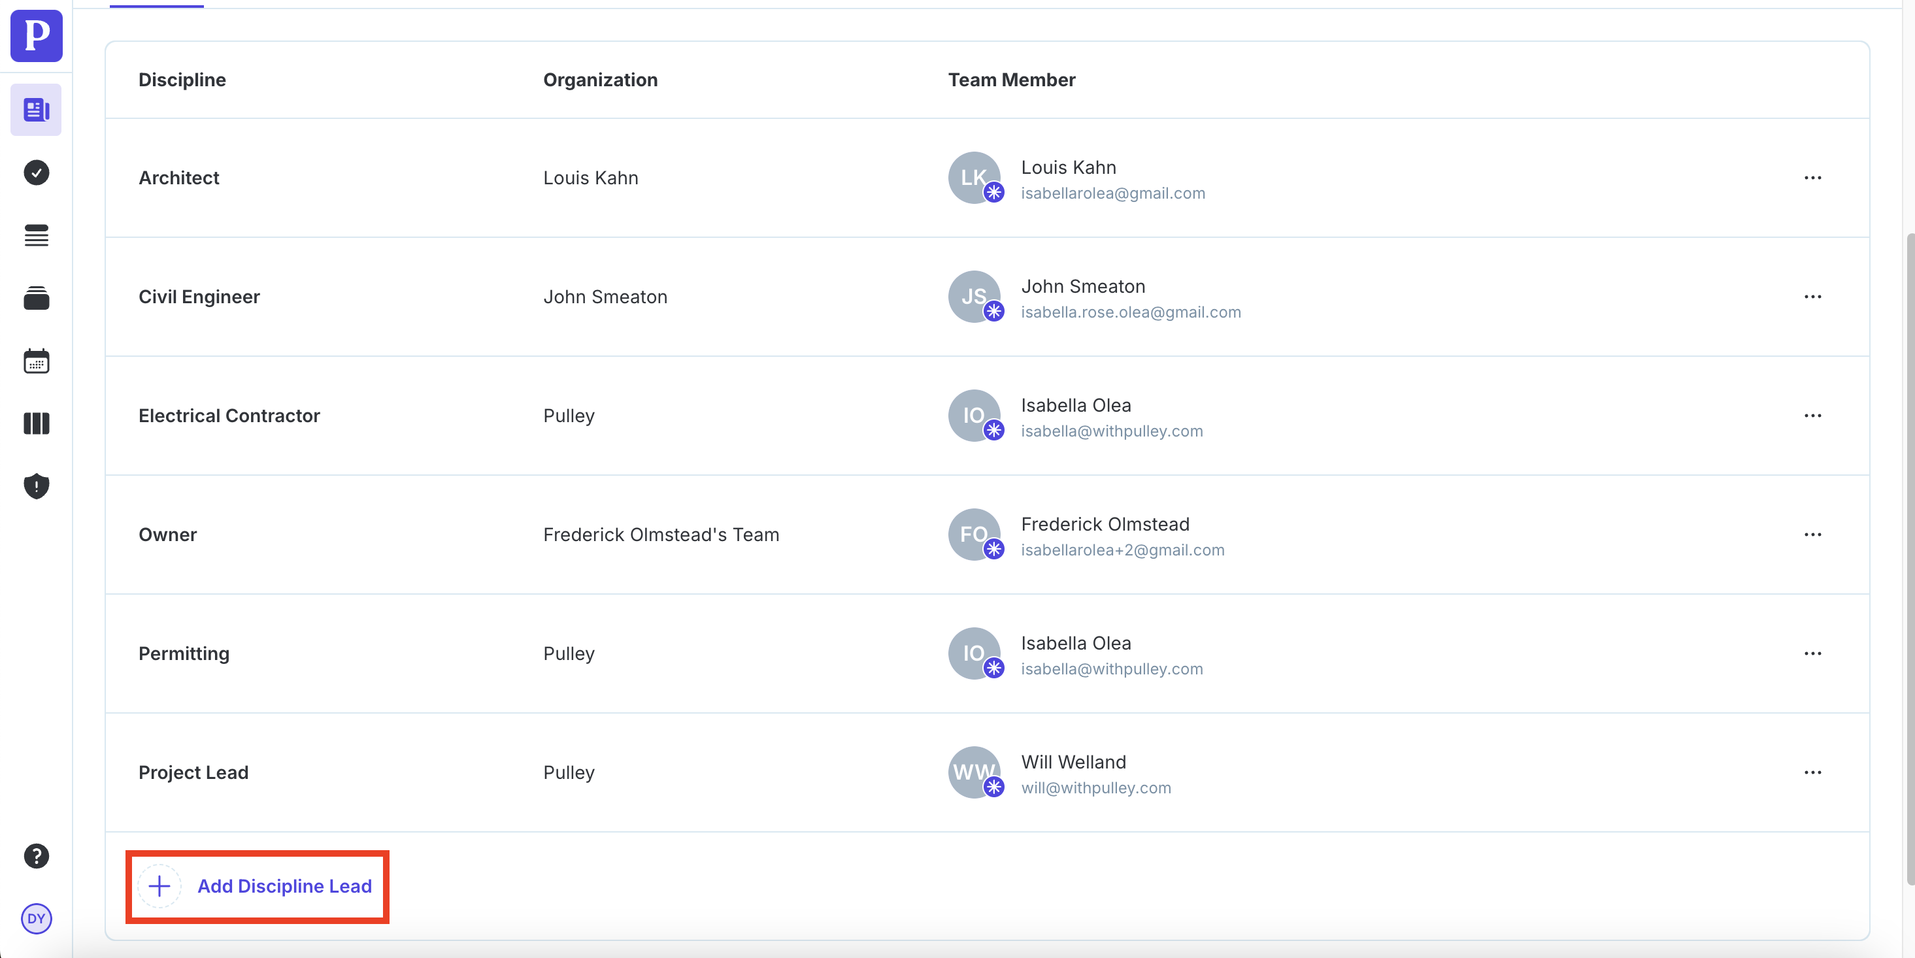Open the Electrical Contractor row options menu

tap(1812, 416)
